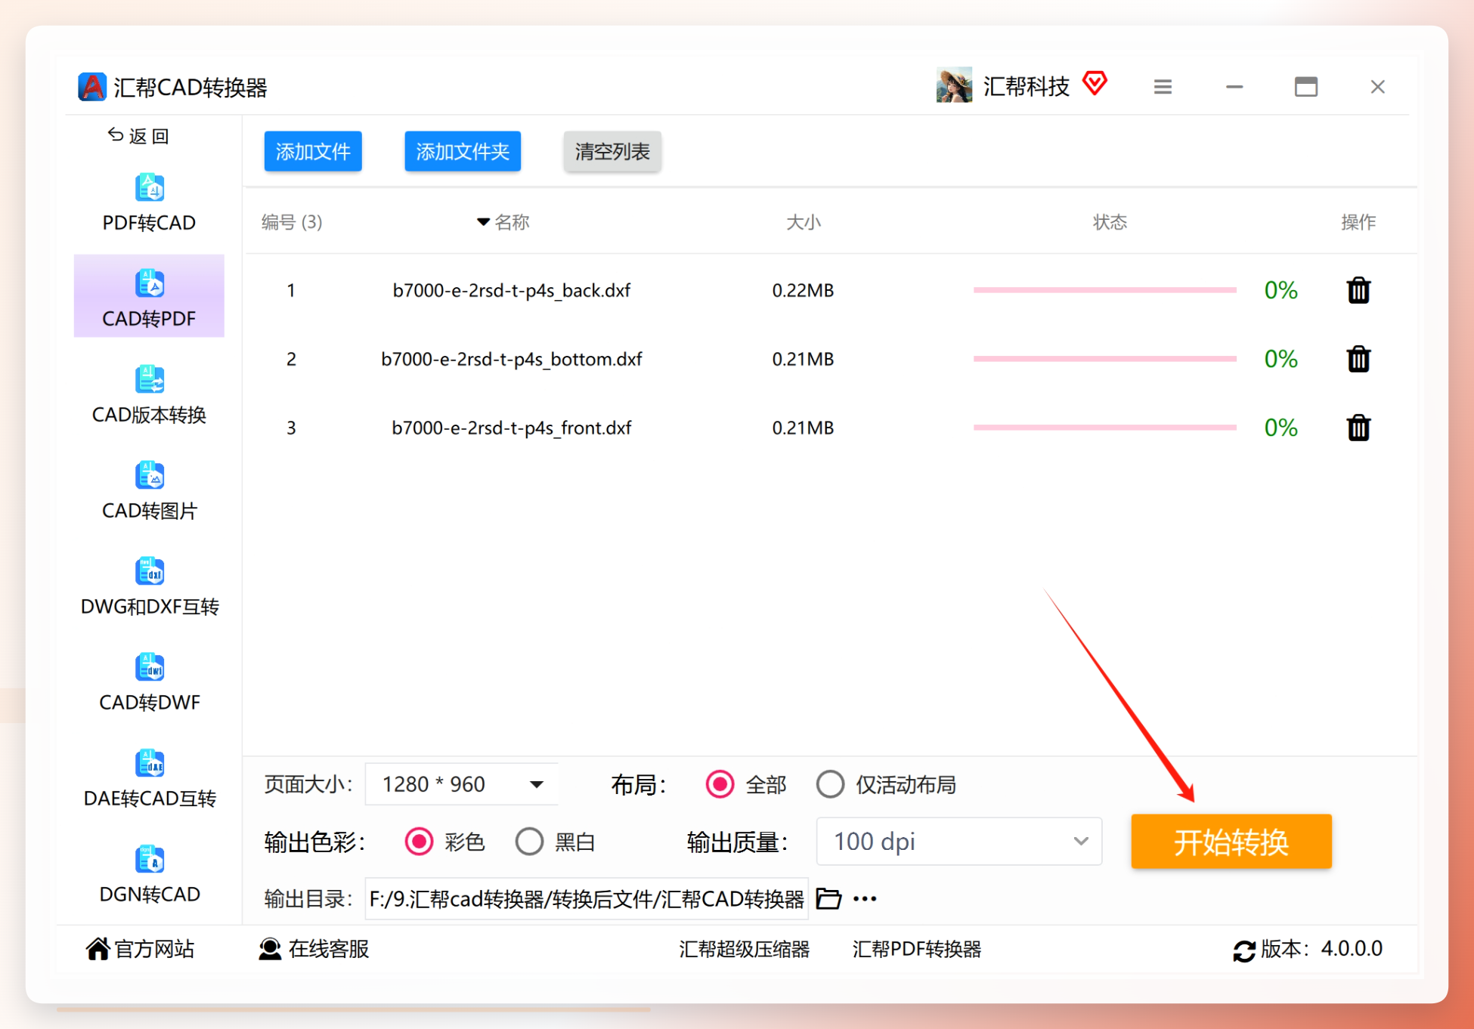Image resolution: width=1474 pixels, height=1029 pixels.
Task: Delete the b7000-e-2rsd-t-p4s_bottom.dxf row with trash icon
Action: 1358,359
